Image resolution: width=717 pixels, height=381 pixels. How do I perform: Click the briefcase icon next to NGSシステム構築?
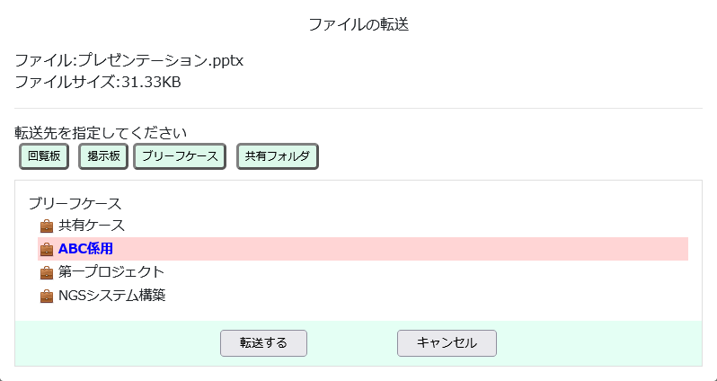click(47, 296)
